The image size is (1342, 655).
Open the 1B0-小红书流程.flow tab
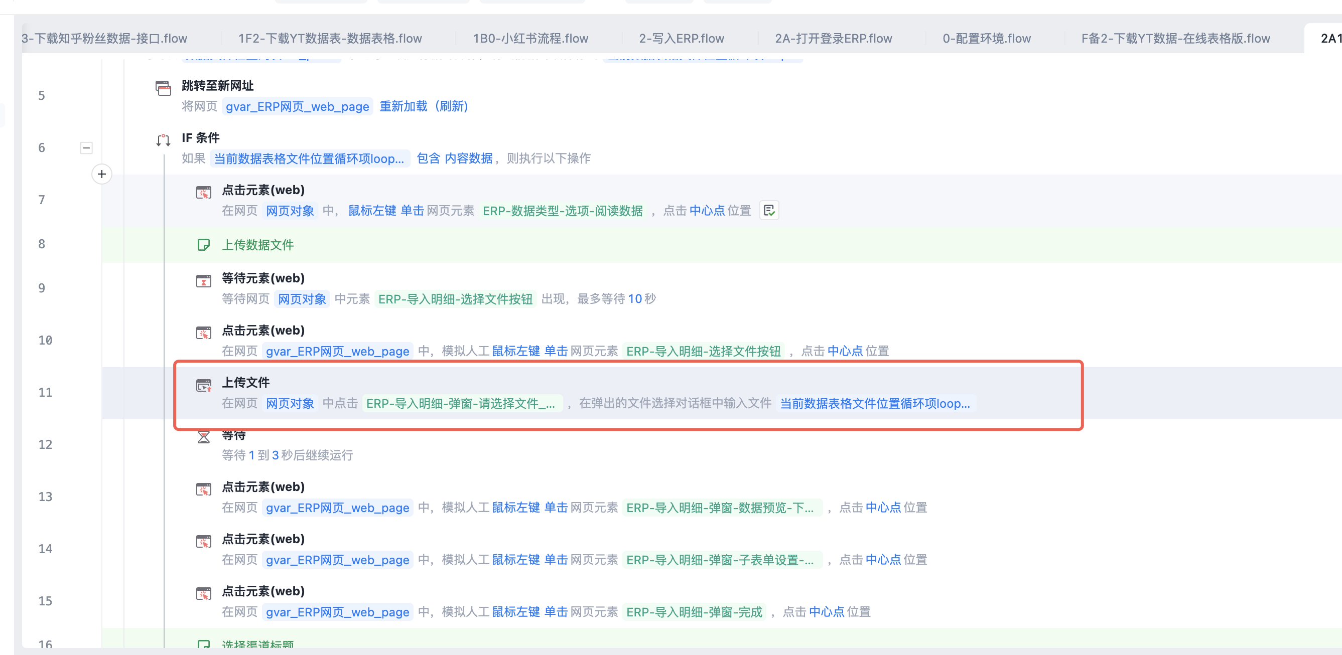(530, 39)
